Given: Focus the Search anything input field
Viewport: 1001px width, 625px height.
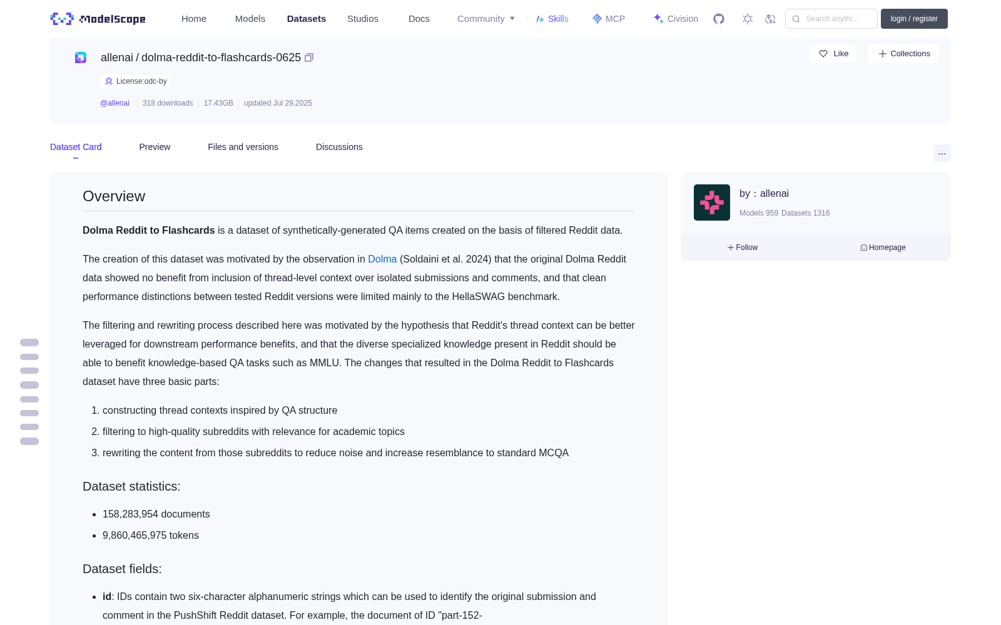Looking at the screenshot, I should 831,19.
